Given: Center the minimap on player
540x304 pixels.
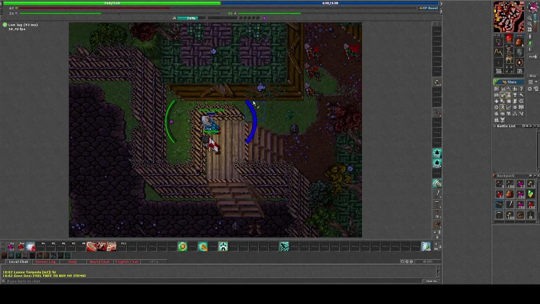Looking at the screenshot, I should pyautogui.click(x=530, y=29).
